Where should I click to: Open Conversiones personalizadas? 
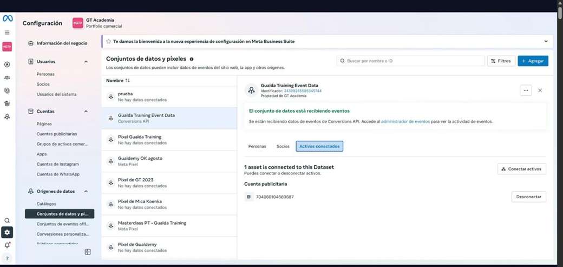(62, 234)
